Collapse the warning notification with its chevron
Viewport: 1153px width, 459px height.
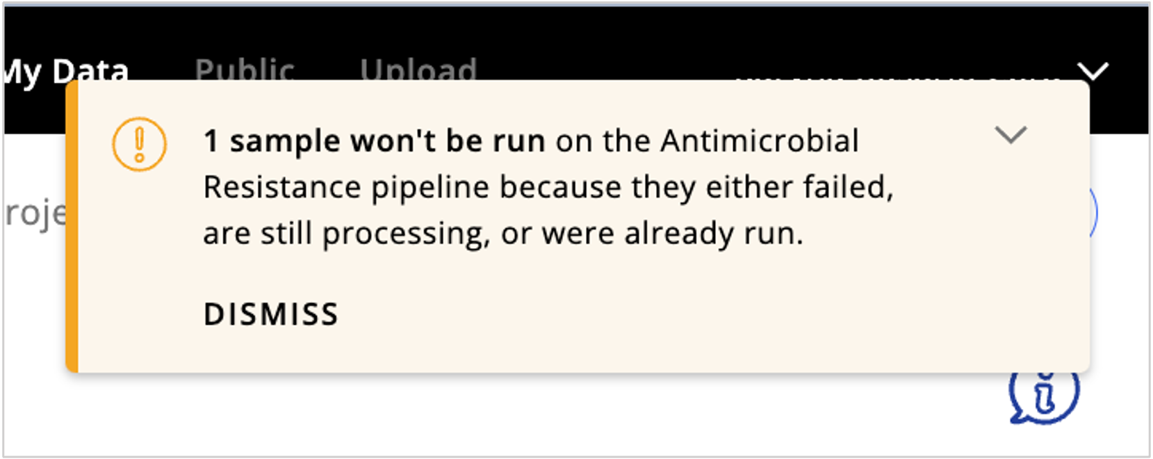[1011, 136]
